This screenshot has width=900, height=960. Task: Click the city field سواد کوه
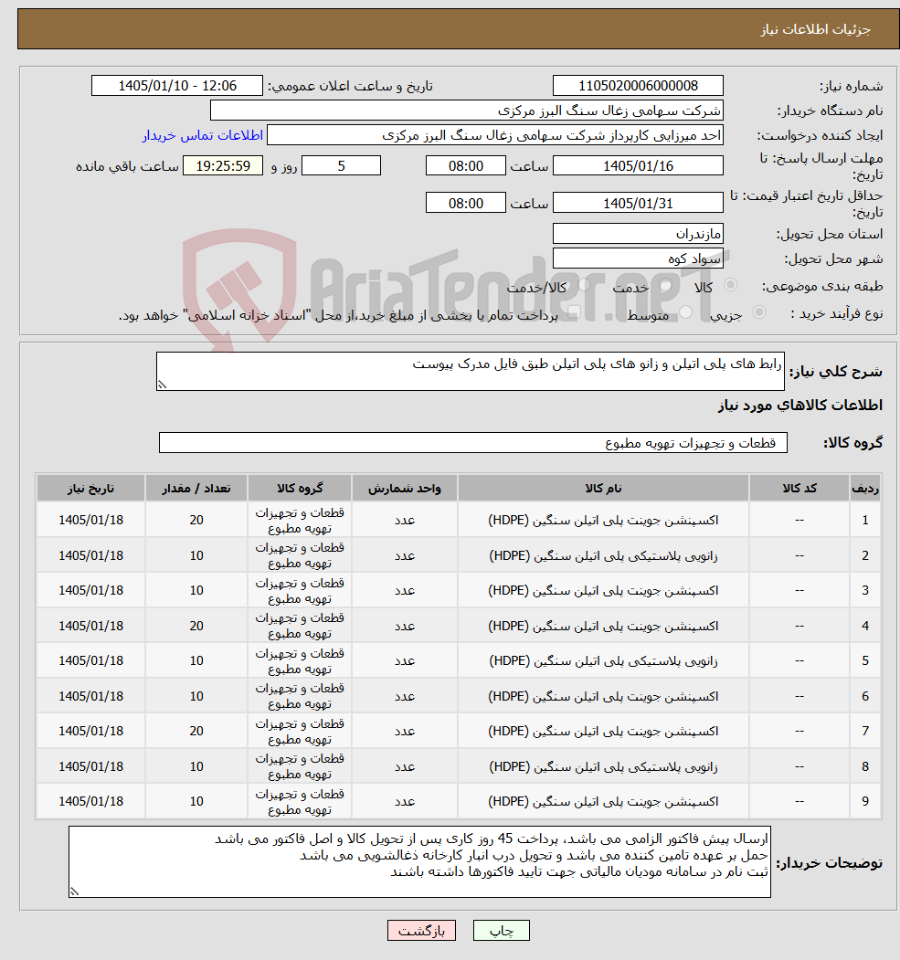click(638, 258)
